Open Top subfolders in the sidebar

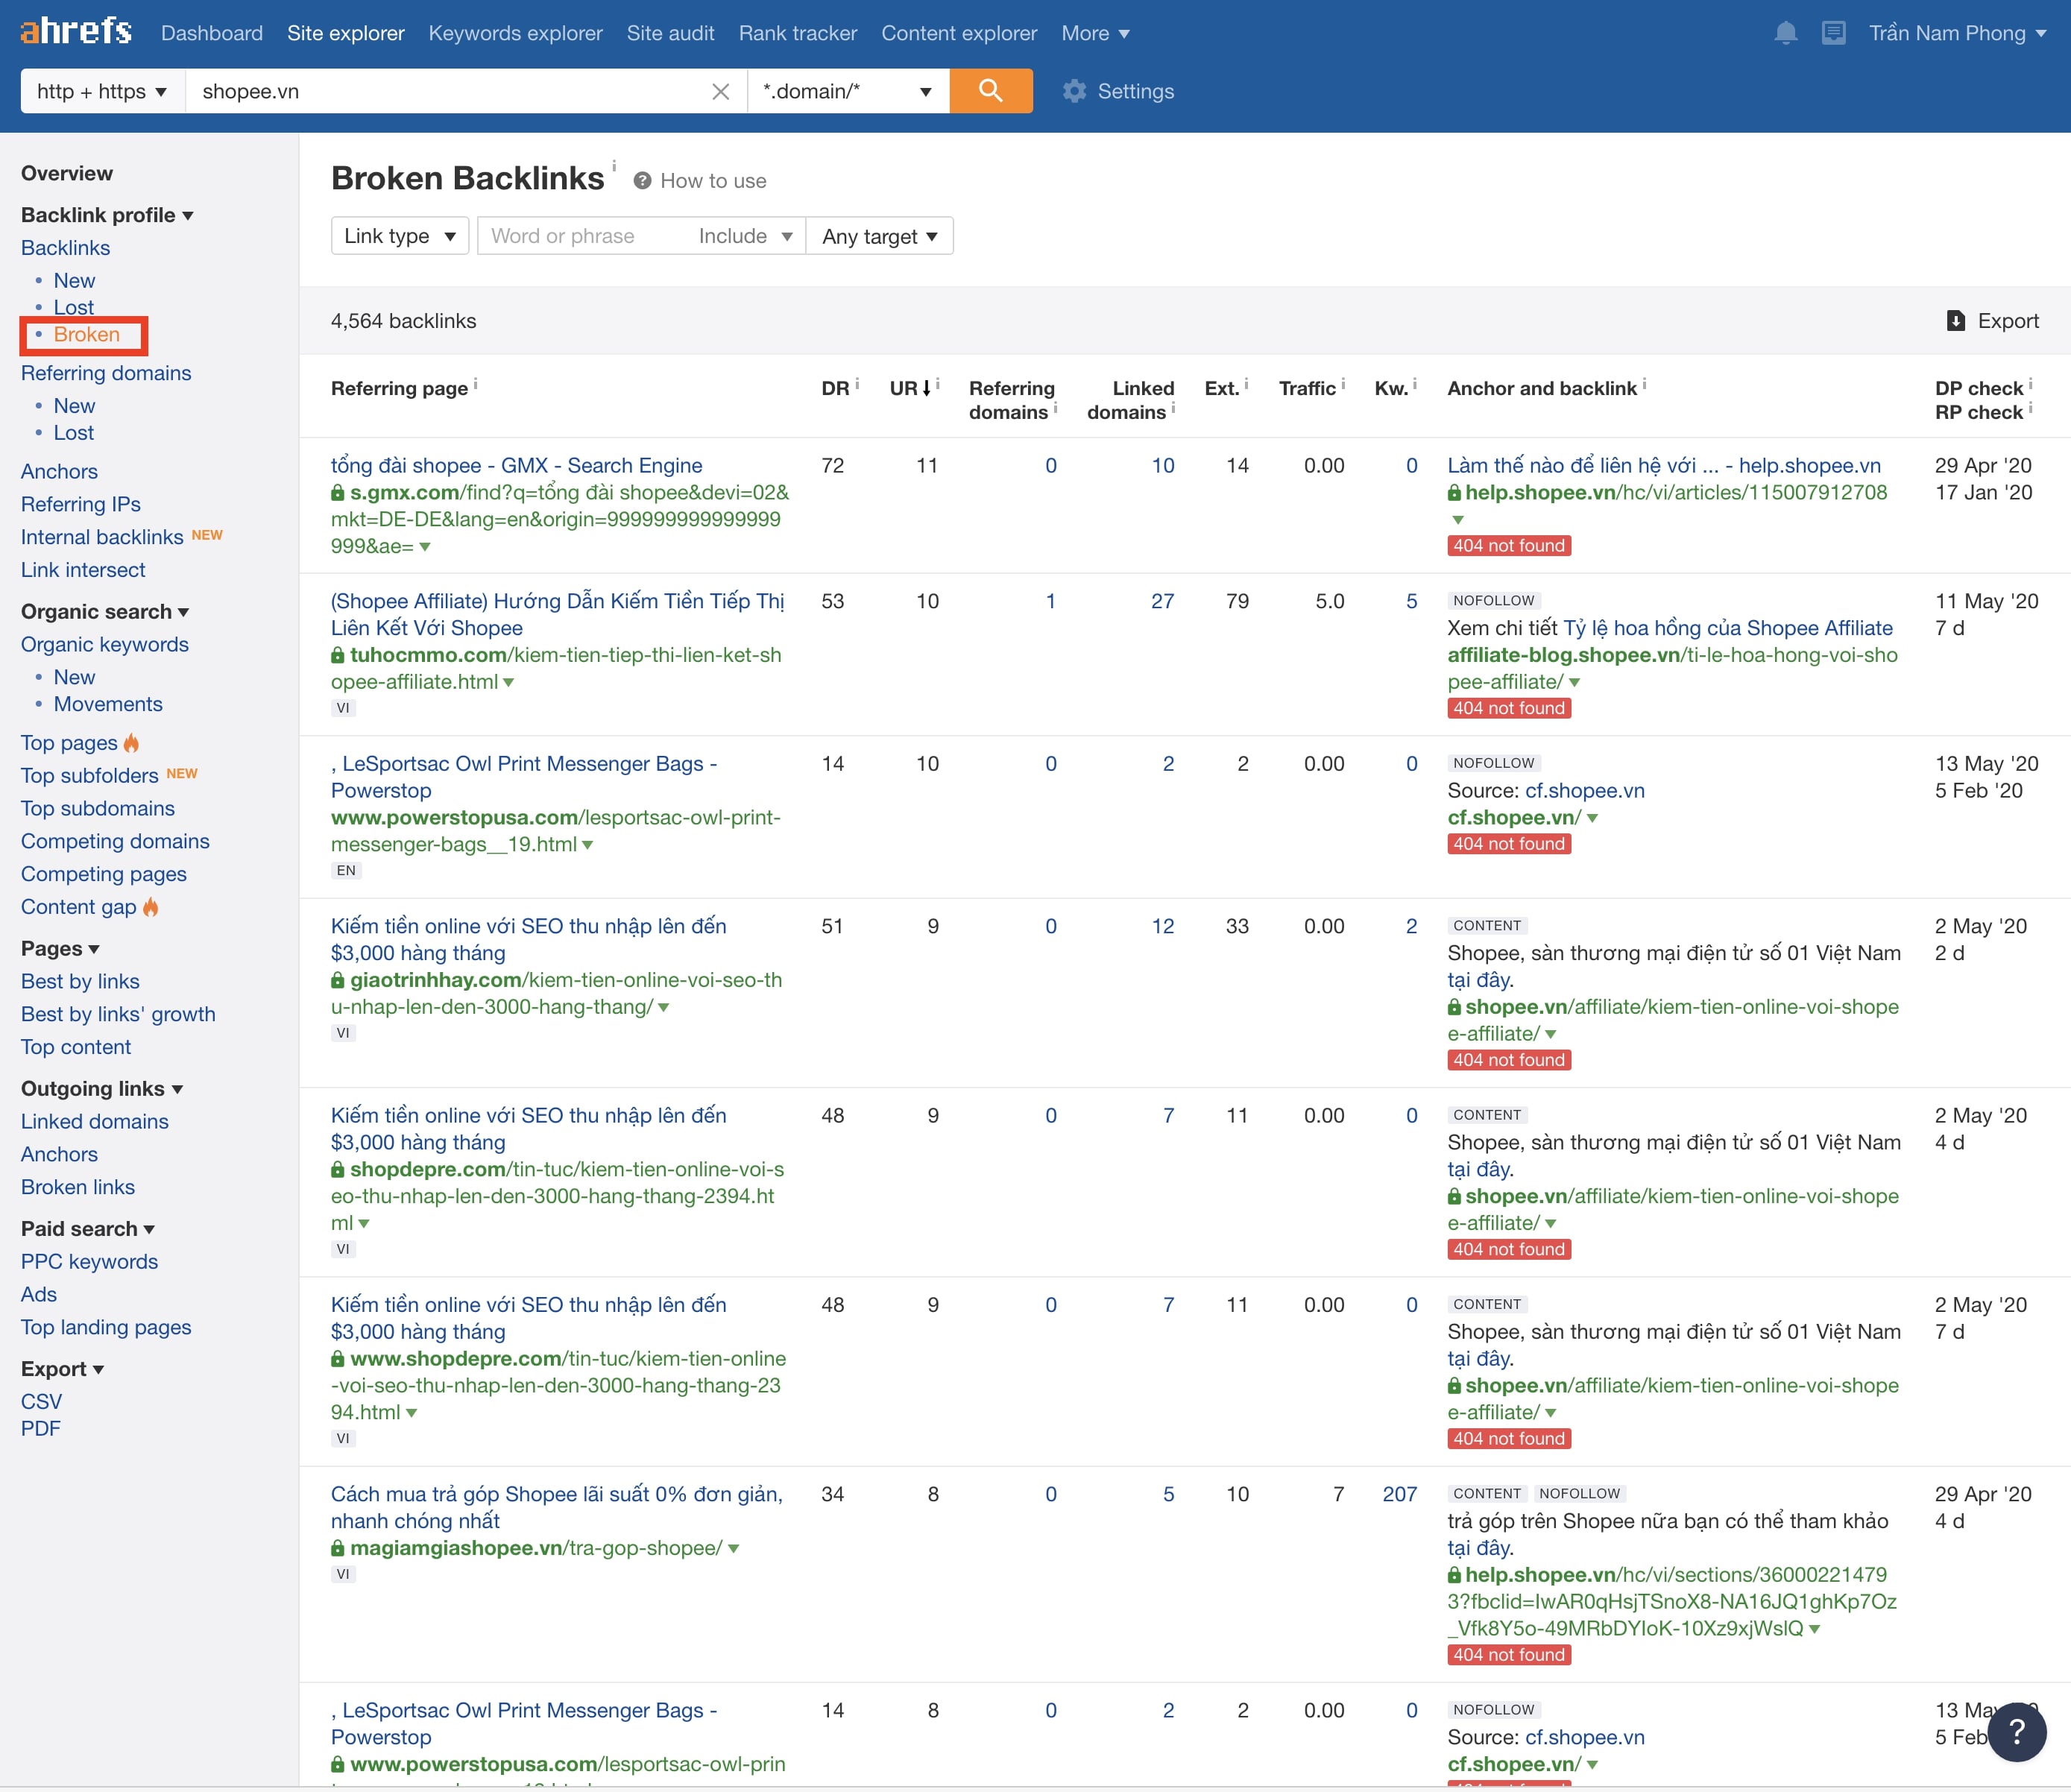(x=90, y=776)
